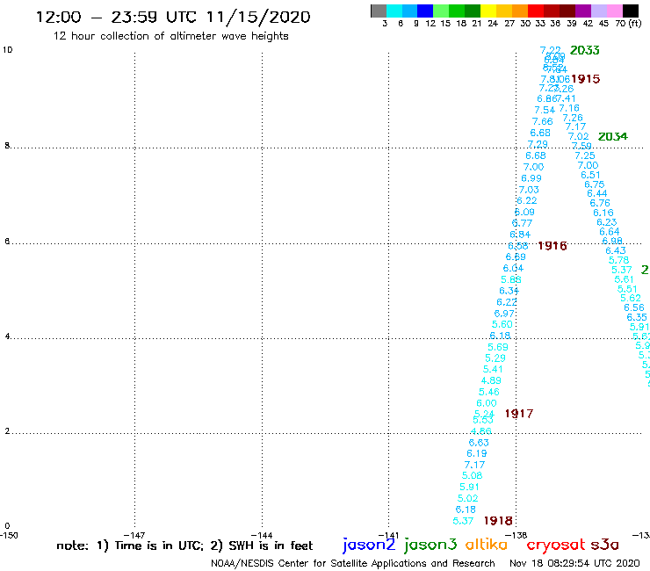Select the 1917 pass time label
The width and height of the screenshot is (650, 571).
coord(519,414)
